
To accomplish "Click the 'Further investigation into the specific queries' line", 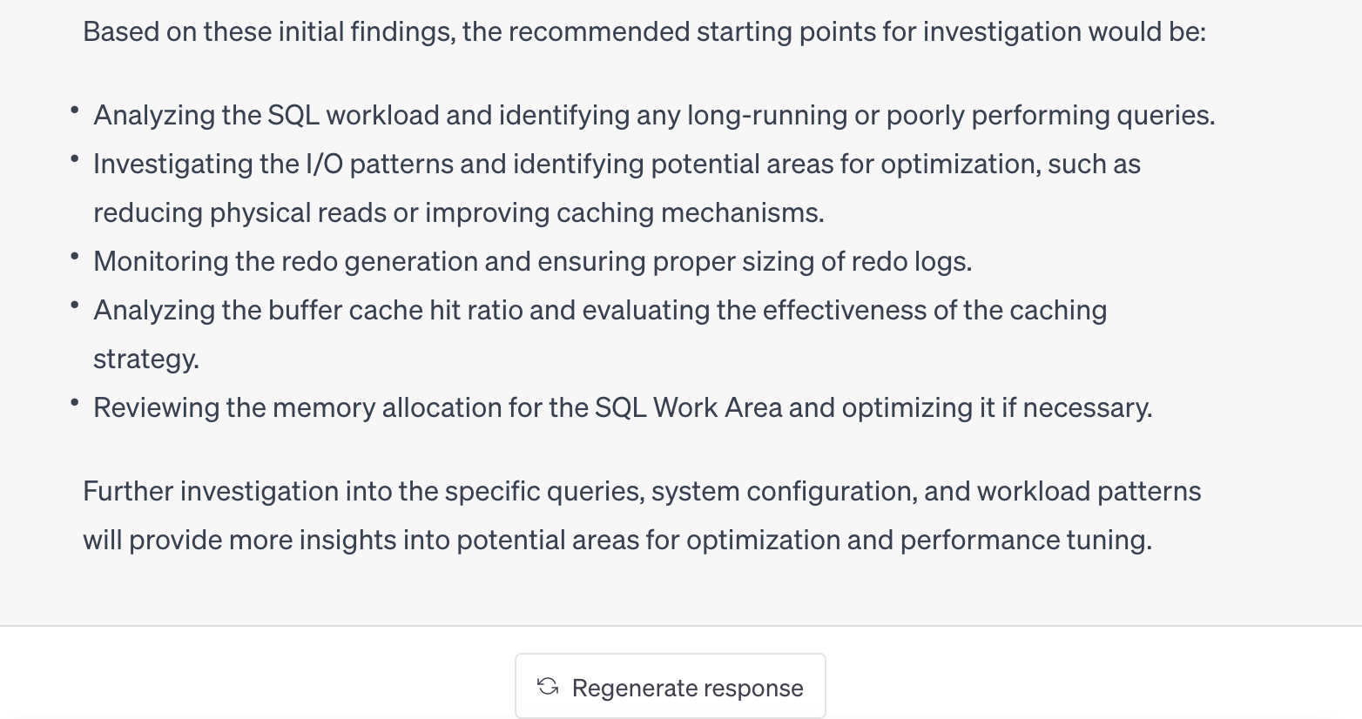I will pyautogui.click(x=641, y=491).
